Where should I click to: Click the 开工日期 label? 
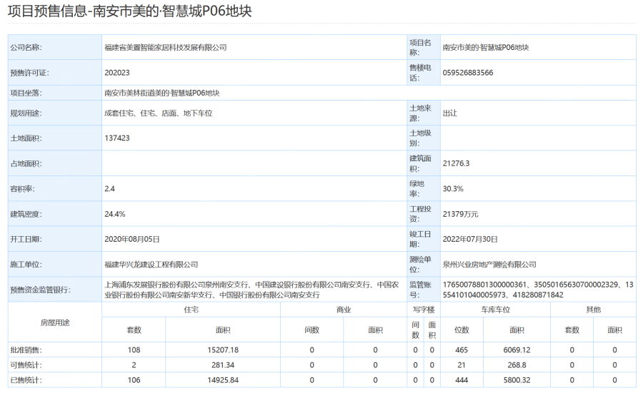pos(26,239)
